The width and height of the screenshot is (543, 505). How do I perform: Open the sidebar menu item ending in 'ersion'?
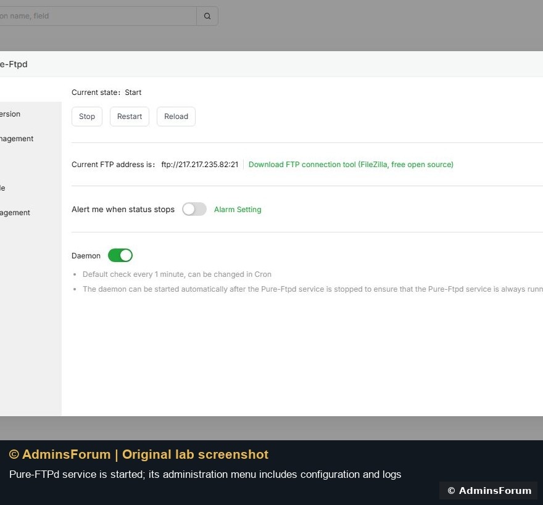(x=10, y=114)
